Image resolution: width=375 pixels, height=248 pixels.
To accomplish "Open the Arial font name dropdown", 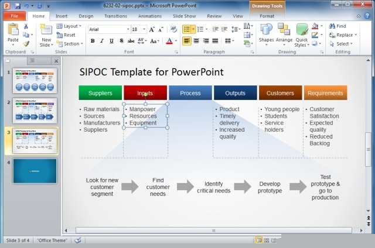I will 127,29.
